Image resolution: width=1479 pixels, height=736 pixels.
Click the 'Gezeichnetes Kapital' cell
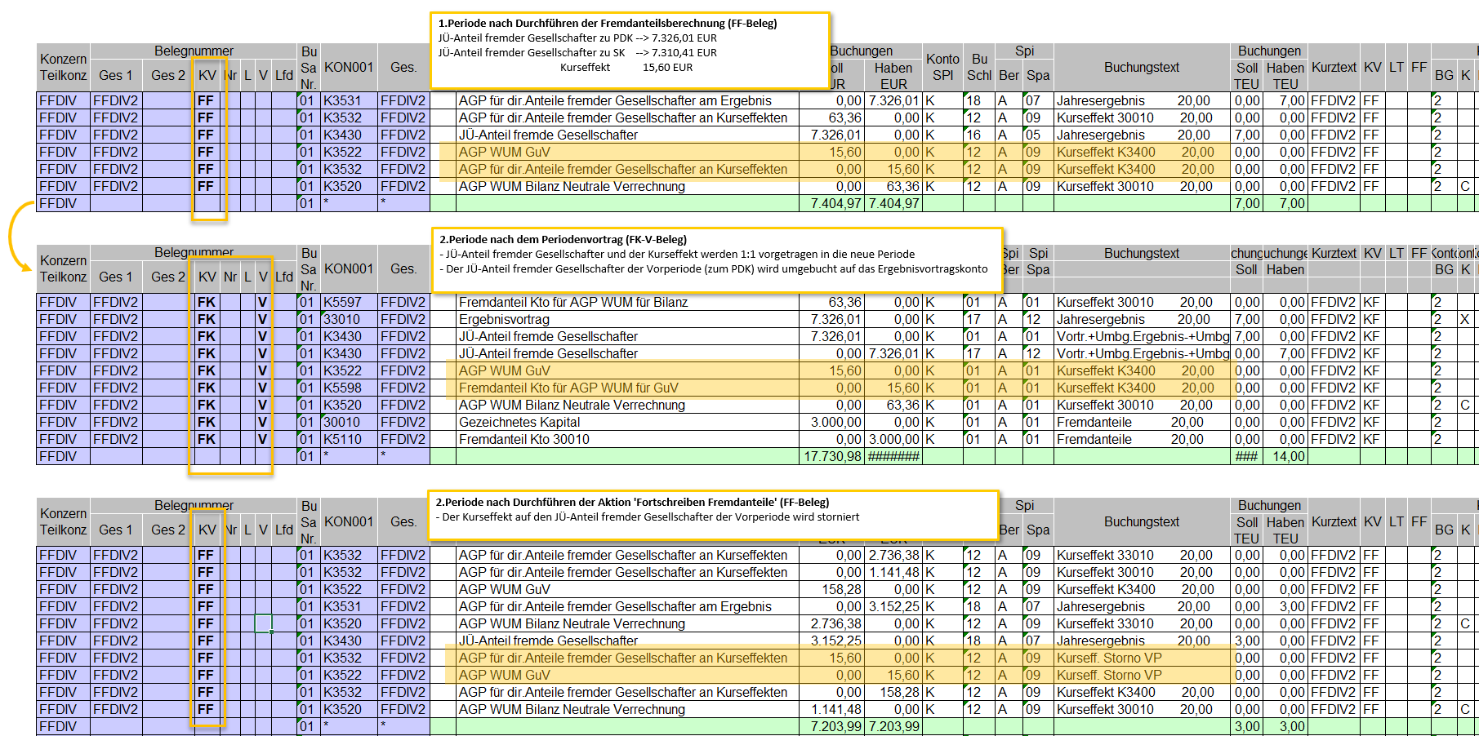click(x=627, y=422)
